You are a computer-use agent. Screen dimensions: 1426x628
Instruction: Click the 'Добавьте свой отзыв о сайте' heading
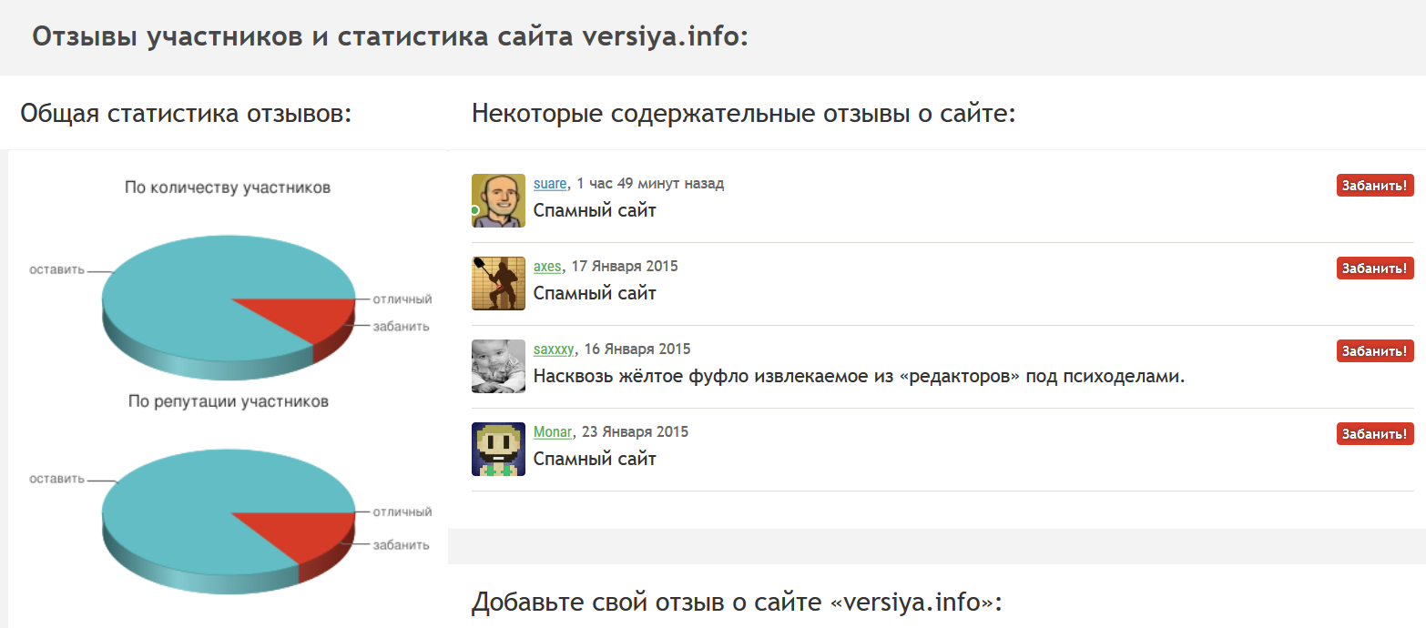pyautogui.click(x=737, y=603)
